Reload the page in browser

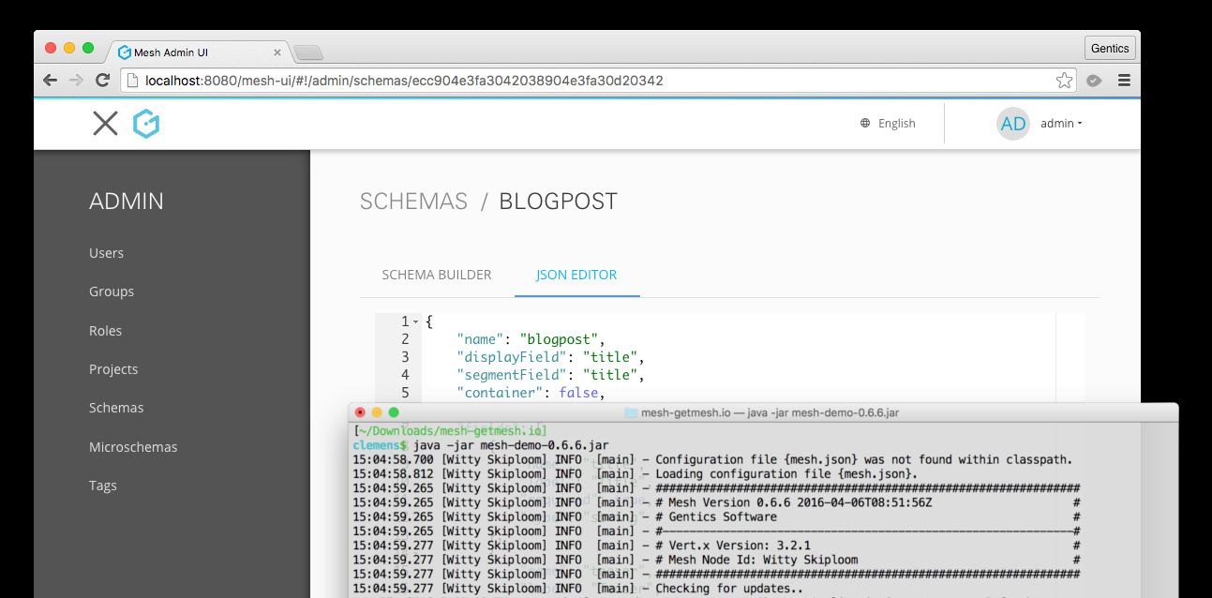click(x=103, y=81)
